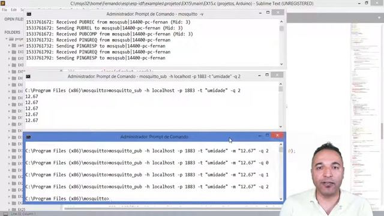Close the mosquitto -v window
Viewport: 384px width, 216px height.
[x=278, y=12]
